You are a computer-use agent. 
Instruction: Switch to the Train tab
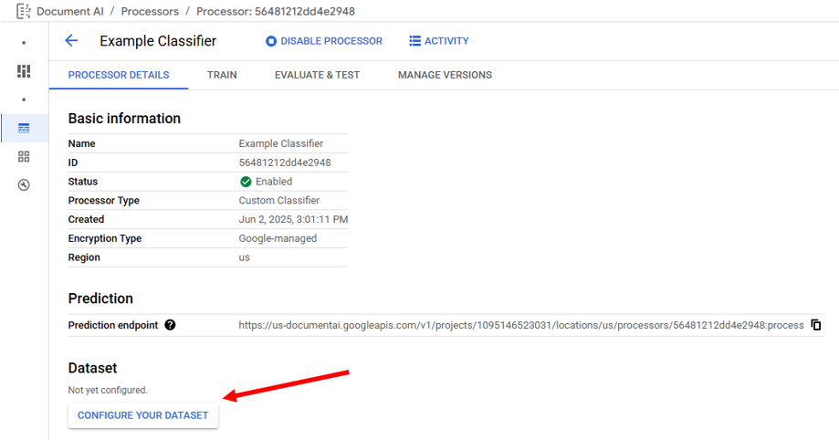tap(222, 75)
